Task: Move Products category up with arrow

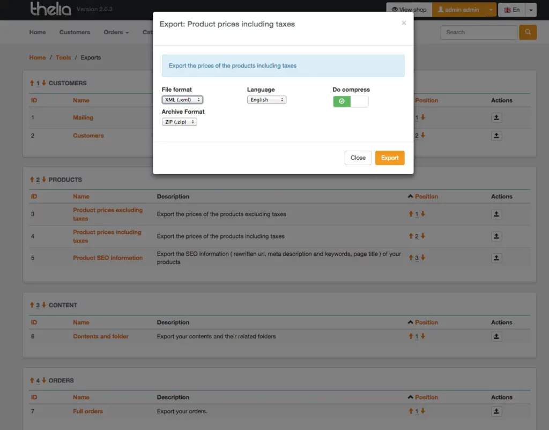Action: [x=32, y=180]
